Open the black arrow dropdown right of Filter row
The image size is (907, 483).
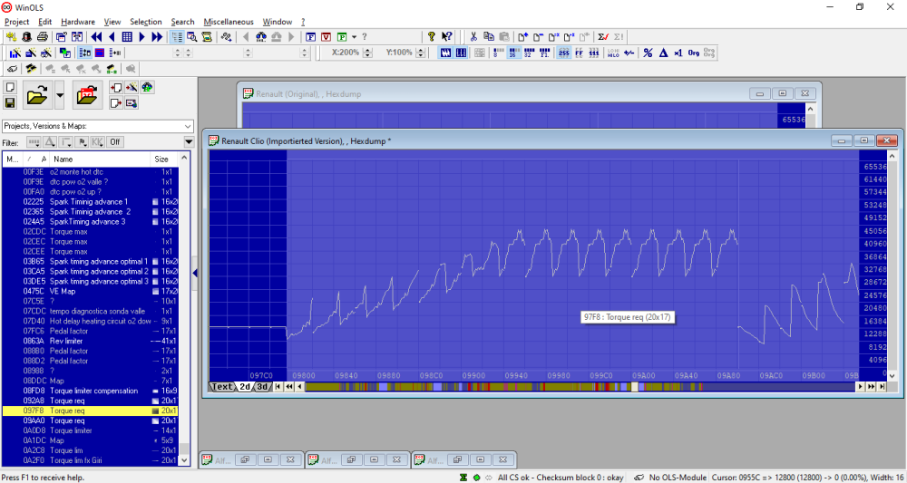click(189, 142)
